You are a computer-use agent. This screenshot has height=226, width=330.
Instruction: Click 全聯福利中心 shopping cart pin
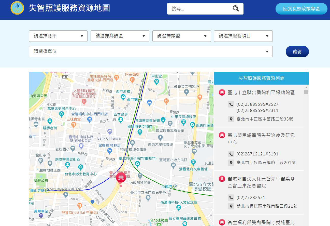tap(89, 119)
